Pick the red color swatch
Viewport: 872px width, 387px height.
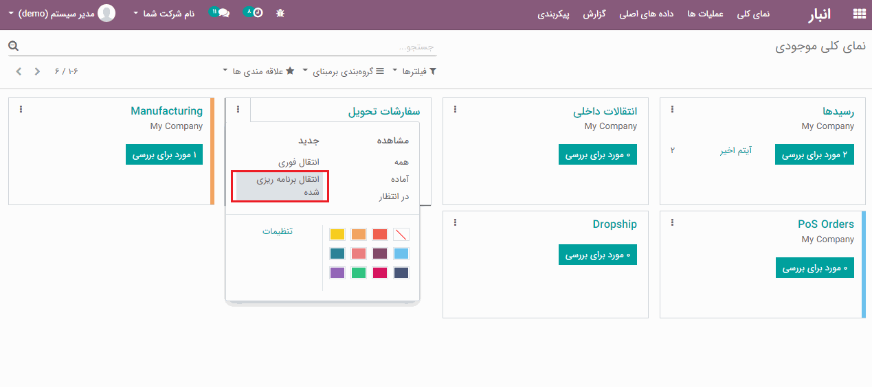tap(380, 234)
